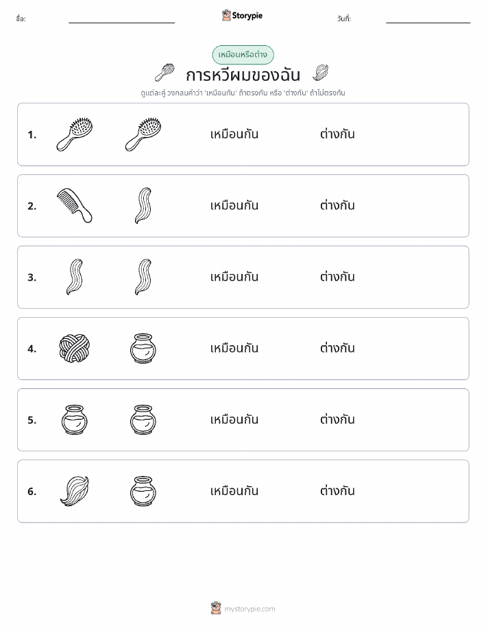Click the ponytail hair image in row 6

(75, 491)
